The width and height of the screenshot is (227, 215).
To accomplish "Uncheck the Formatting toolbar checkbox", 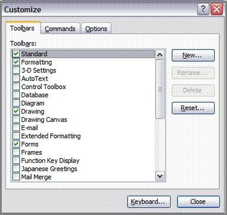I will pos(16,62).
